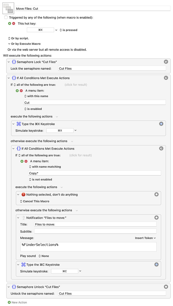Click the gear on the Notification action
The height and width of the screenshot is (306, 173).
[x=156, y=217]
